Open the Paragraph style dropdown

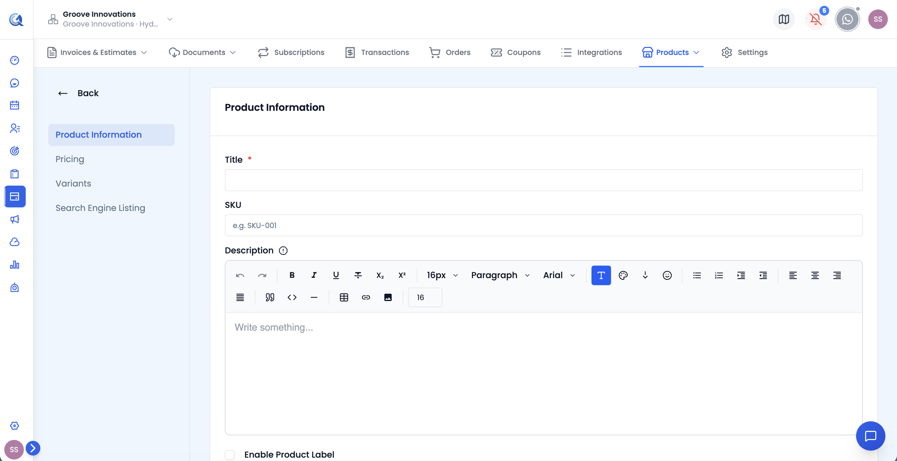click(x=500, y=275)
